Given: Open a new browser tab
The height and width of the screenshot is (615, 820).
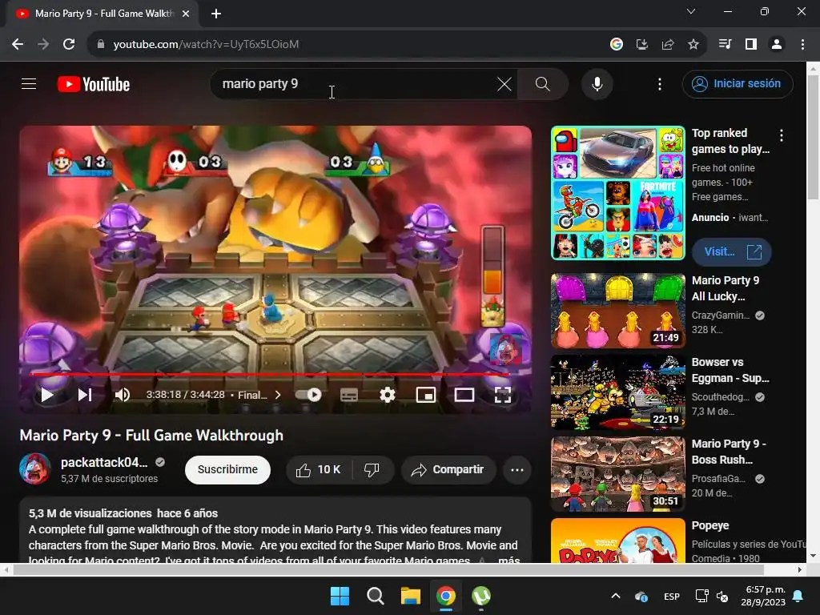Looking at the screenshot, I should [216, 14].
